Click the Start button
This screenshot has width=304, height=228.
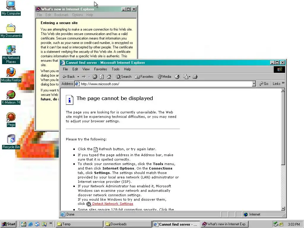click(x=9, y=224)
